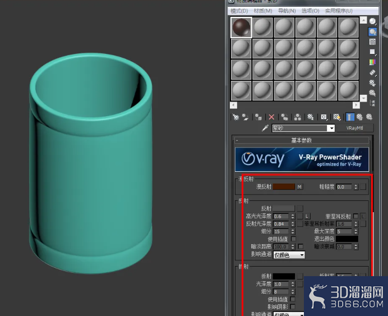Open 材质(M) menu
Image resolution: width=388 pixels, height=316 pixels.
click(263, 11)
